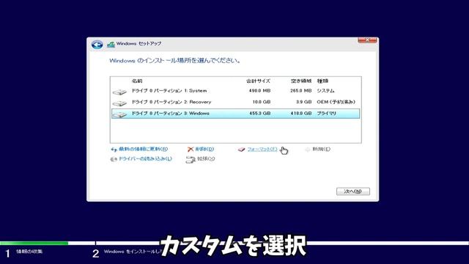Select partition row 3: Windows
The image size is (469, 264).
[x=235, y=114]
